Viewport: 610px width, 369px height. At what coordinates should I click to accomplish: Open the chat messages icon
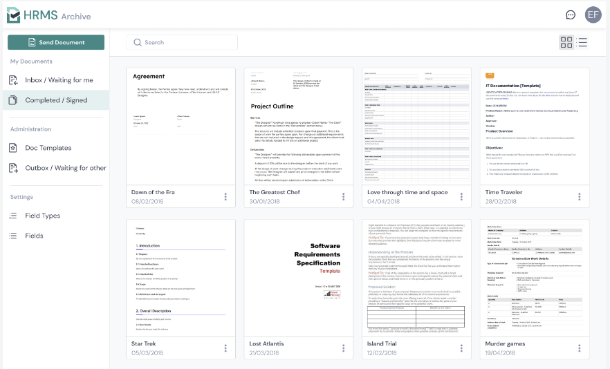pos(571,15)
